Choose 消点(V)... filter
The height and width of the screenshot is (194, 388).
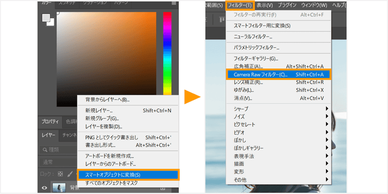278,98
